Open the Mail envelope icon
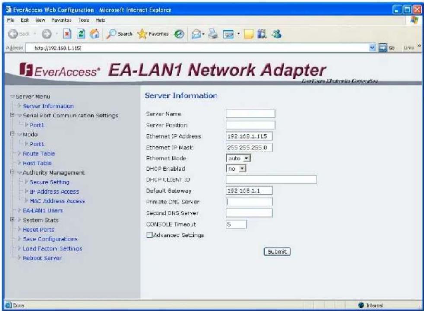424x311 pixels. pyautogui.click(x=196, y=34)
